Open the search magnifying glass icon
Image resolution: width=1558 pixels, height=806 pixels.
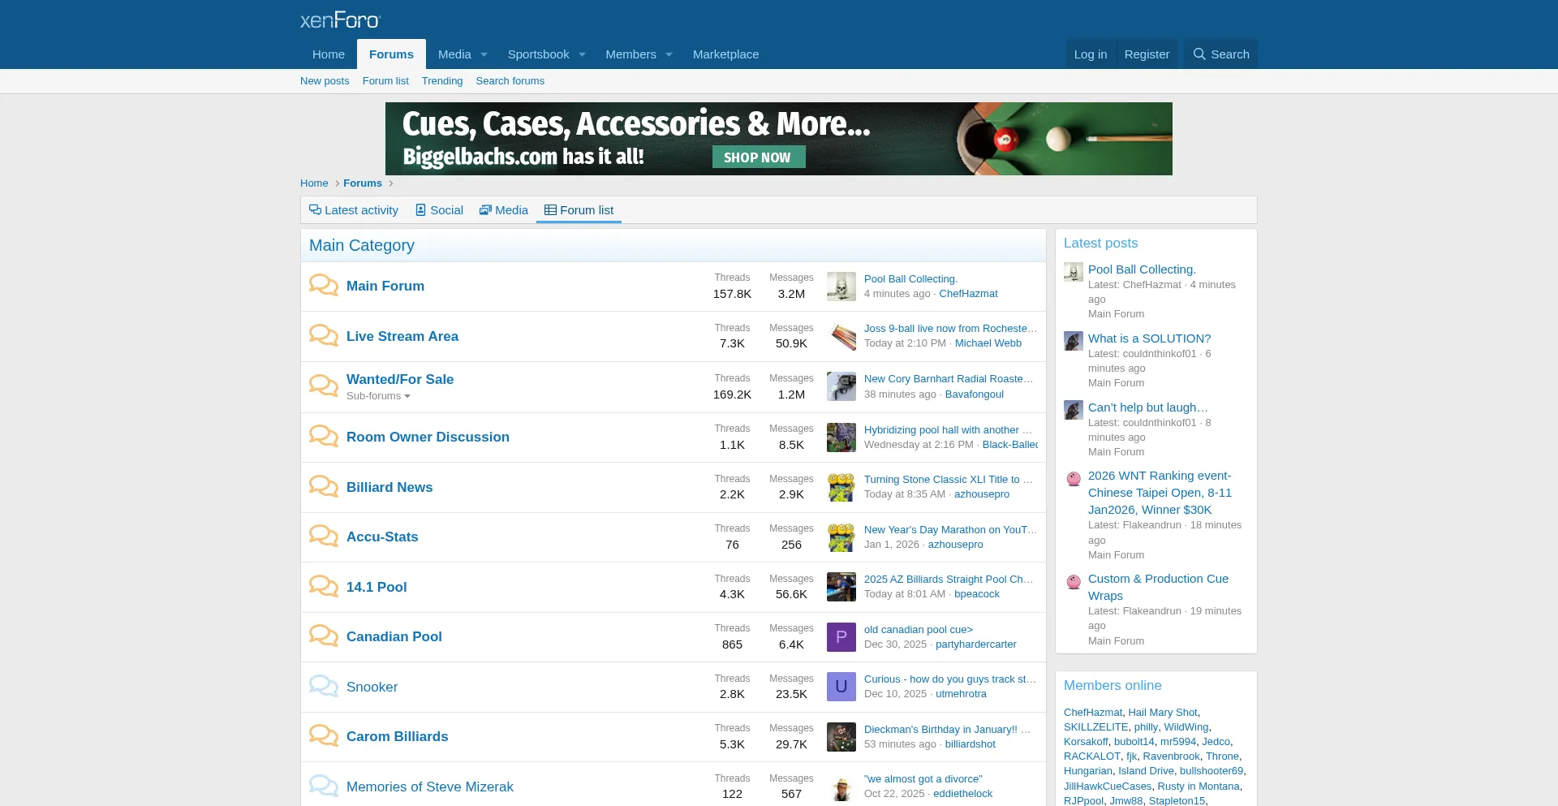click(x=1199, y=54)
